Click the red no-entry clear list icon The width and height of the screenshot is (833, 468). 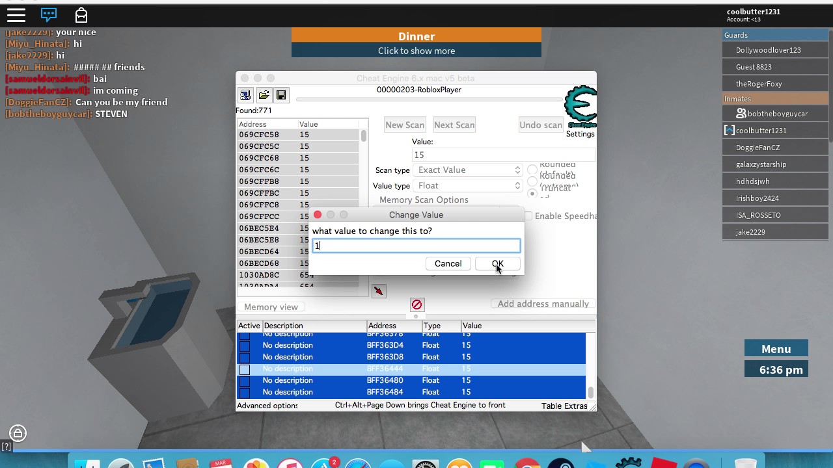pos(416,304)
